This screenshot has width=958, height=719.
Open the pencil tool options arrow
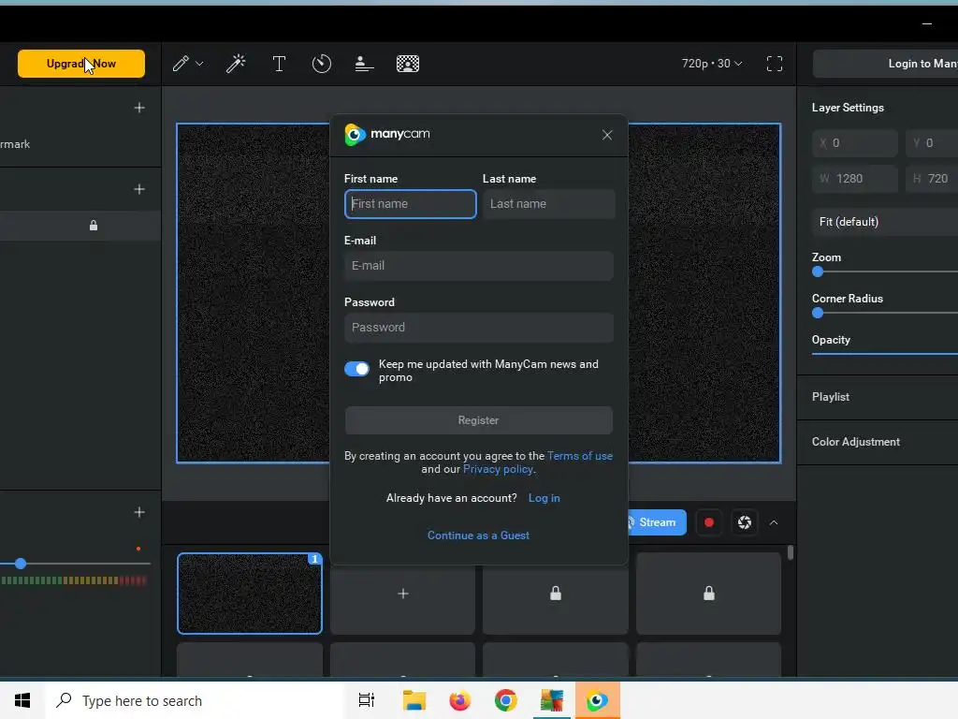tap(199, 64)
